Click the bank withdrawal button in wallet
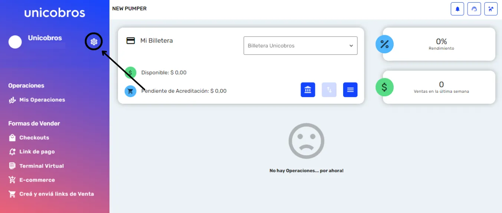This screenshot has height=213, width=502. pos(308,90)
